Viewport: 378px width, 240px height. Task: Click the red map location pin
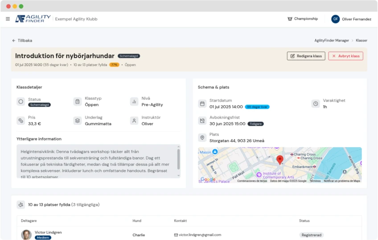point(280,159)
